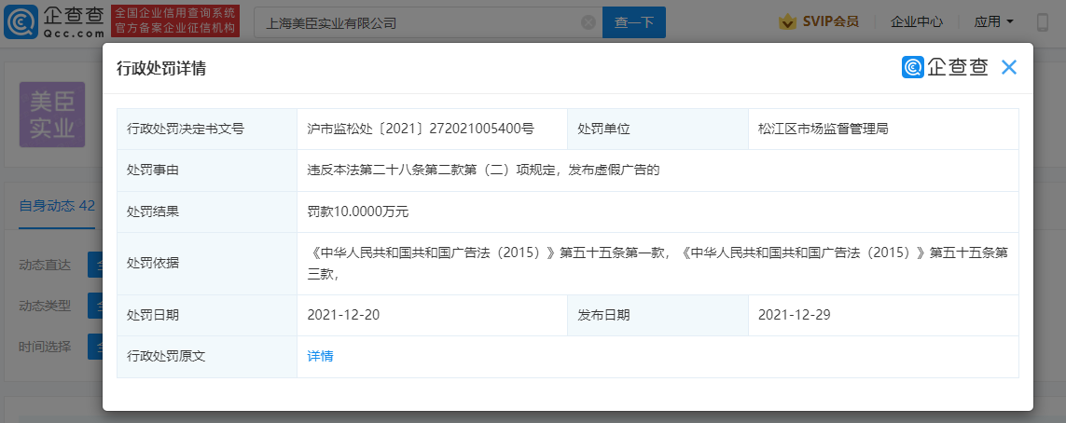Select the 处罚依据 legal basis text

658,264
